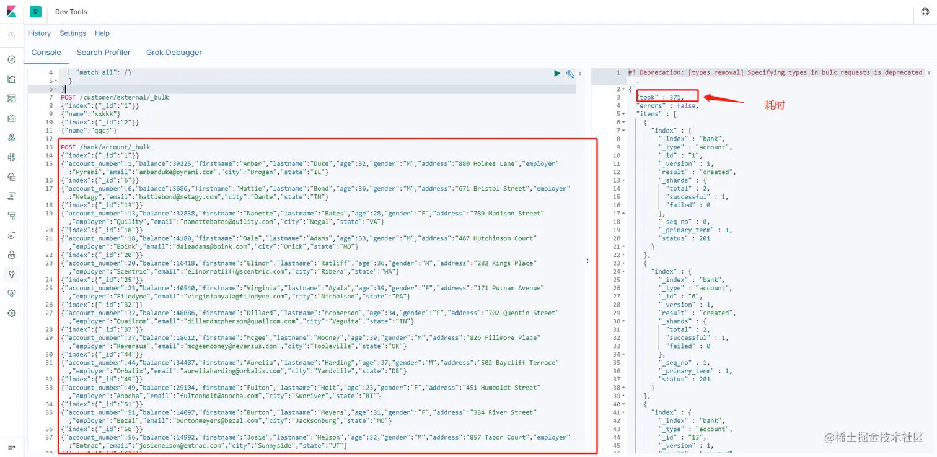Collapse fold arrow at editor line 5

(x=56, y=81)
